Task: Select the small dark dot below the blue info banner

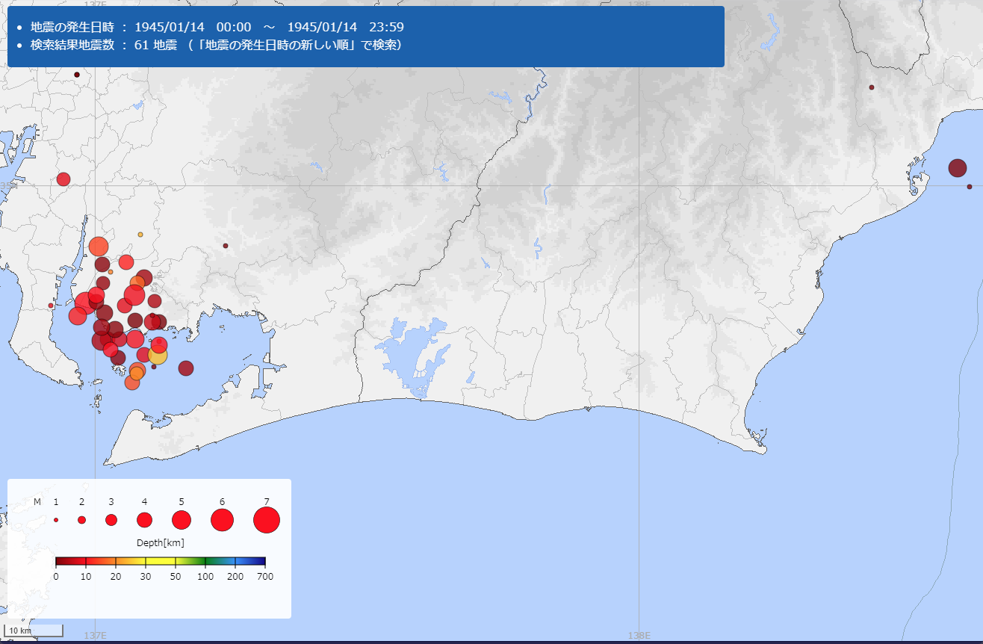Action: pyautogui.click(x=76, y=75)
